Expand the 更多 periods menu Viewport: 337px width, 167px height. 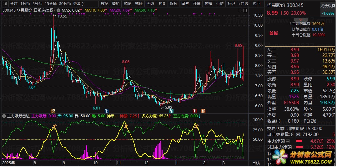point(78,4)
